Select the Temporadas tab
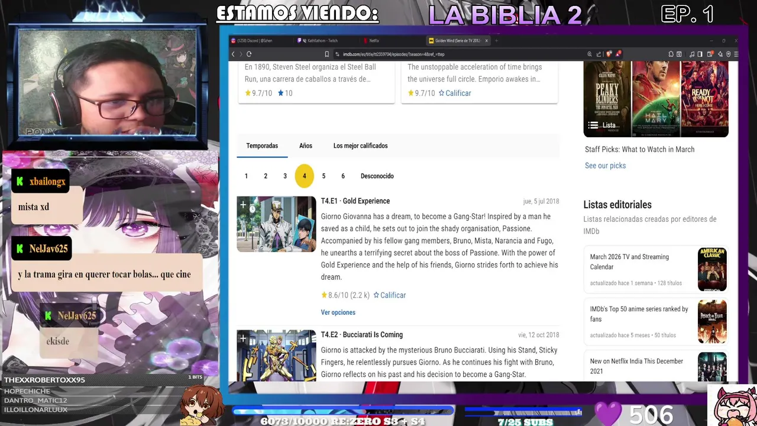 point(262,146)
